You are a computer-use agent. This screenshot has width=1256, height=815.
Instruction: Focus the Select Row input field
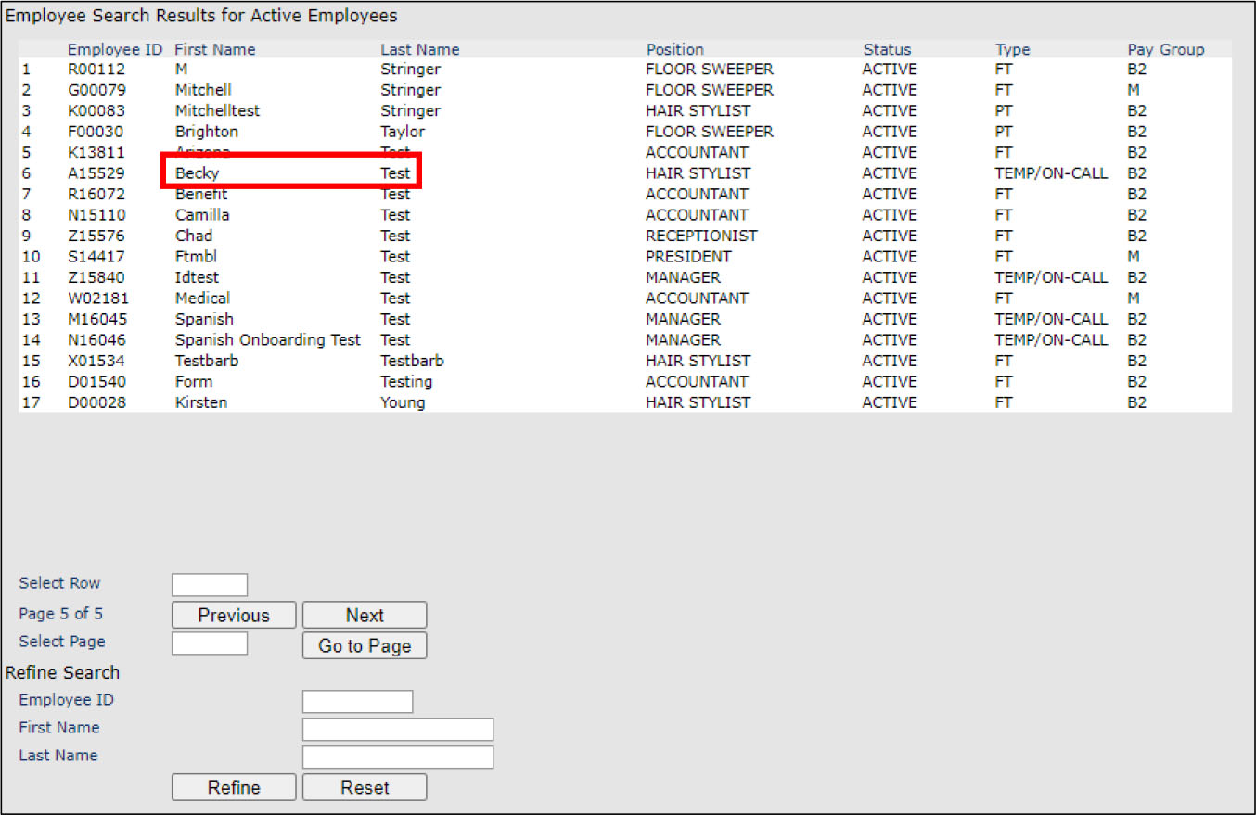[210, 585]
